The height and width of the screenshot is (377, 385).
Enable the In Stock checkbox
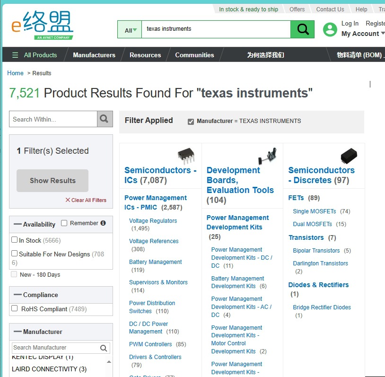pos(15,240)
